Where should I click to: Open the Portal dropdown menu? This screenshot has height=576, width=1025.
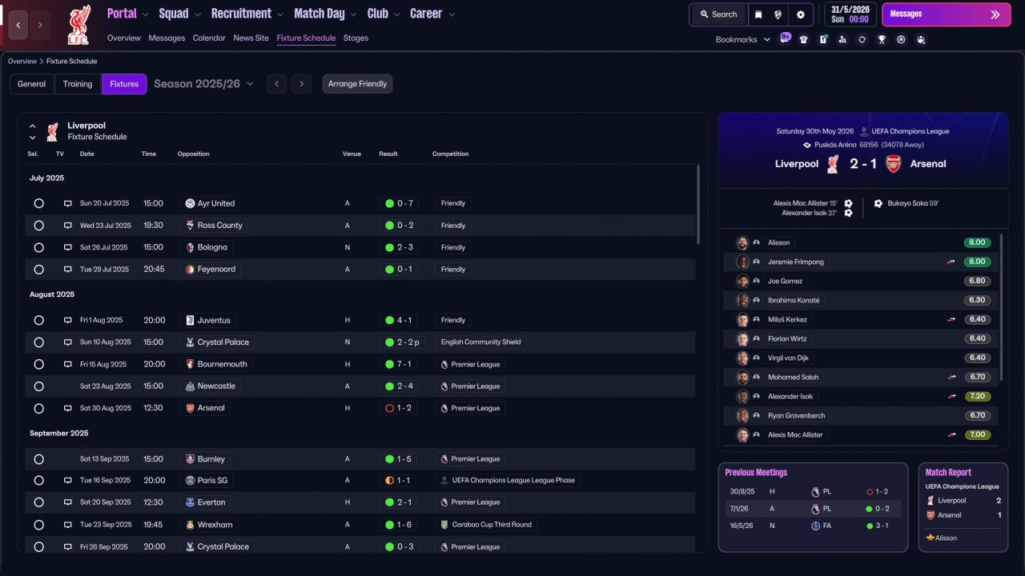tap(127, 14)
